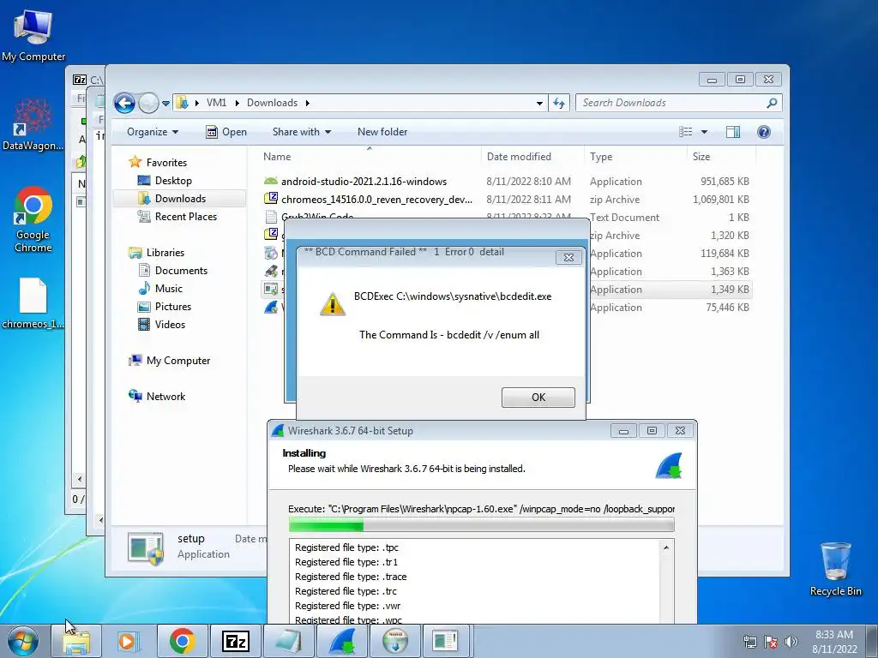Select My Computer in navigation pane

pos(178,361)
